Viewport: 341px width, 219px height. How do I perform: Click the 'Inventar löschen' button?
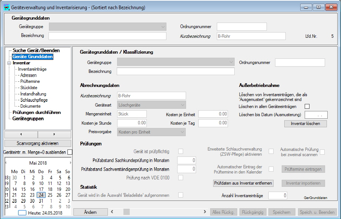pyautogui.click(x=305, y=124)
